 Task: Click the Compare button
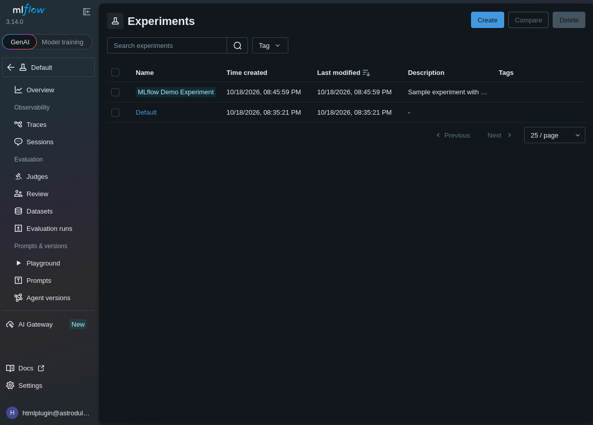point(528,20)
